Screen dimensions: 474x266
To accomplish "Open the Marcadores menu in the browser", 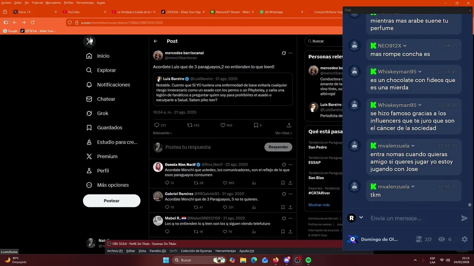I will click(x=53, y=3).
